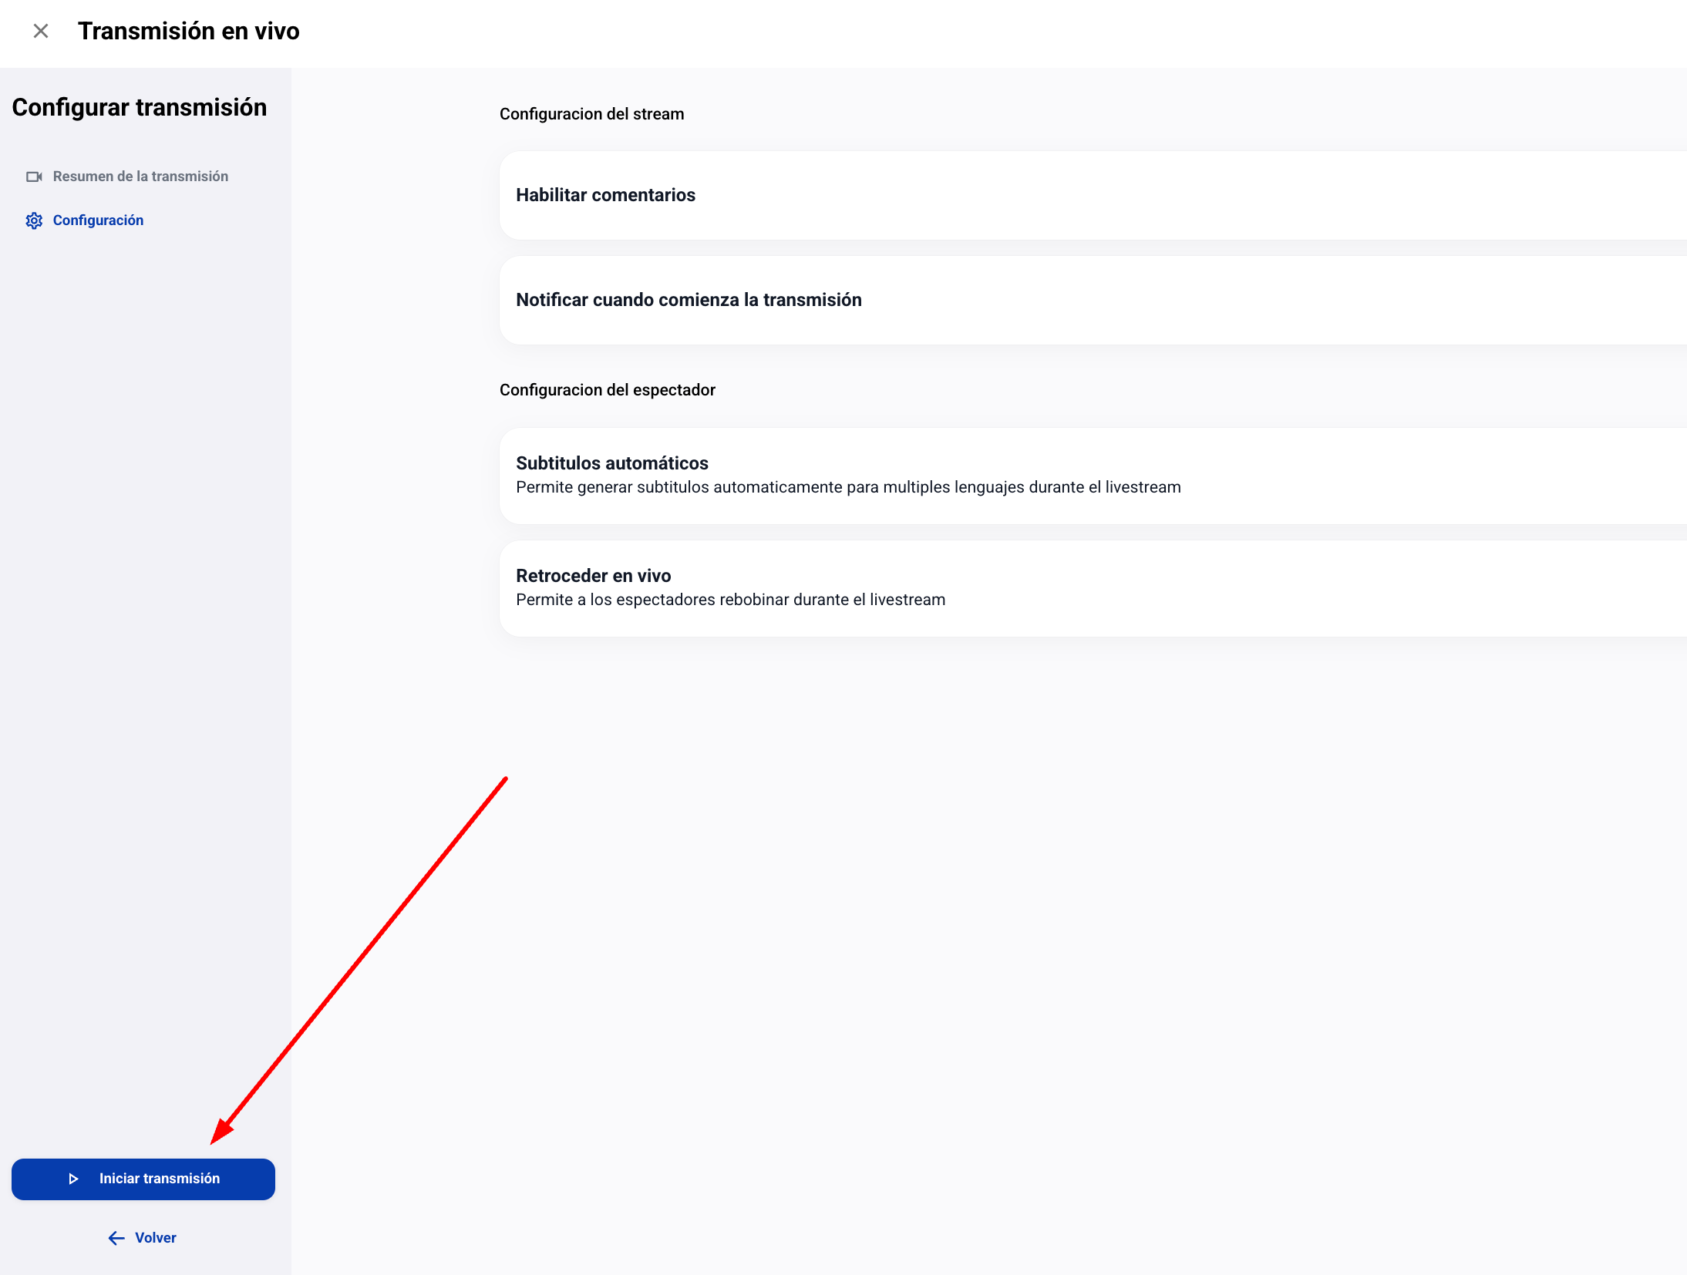The width and height of the screenshot is (1687, 1275).
Task: Select the Configuración sidebar item
Action: pos(98,220)
